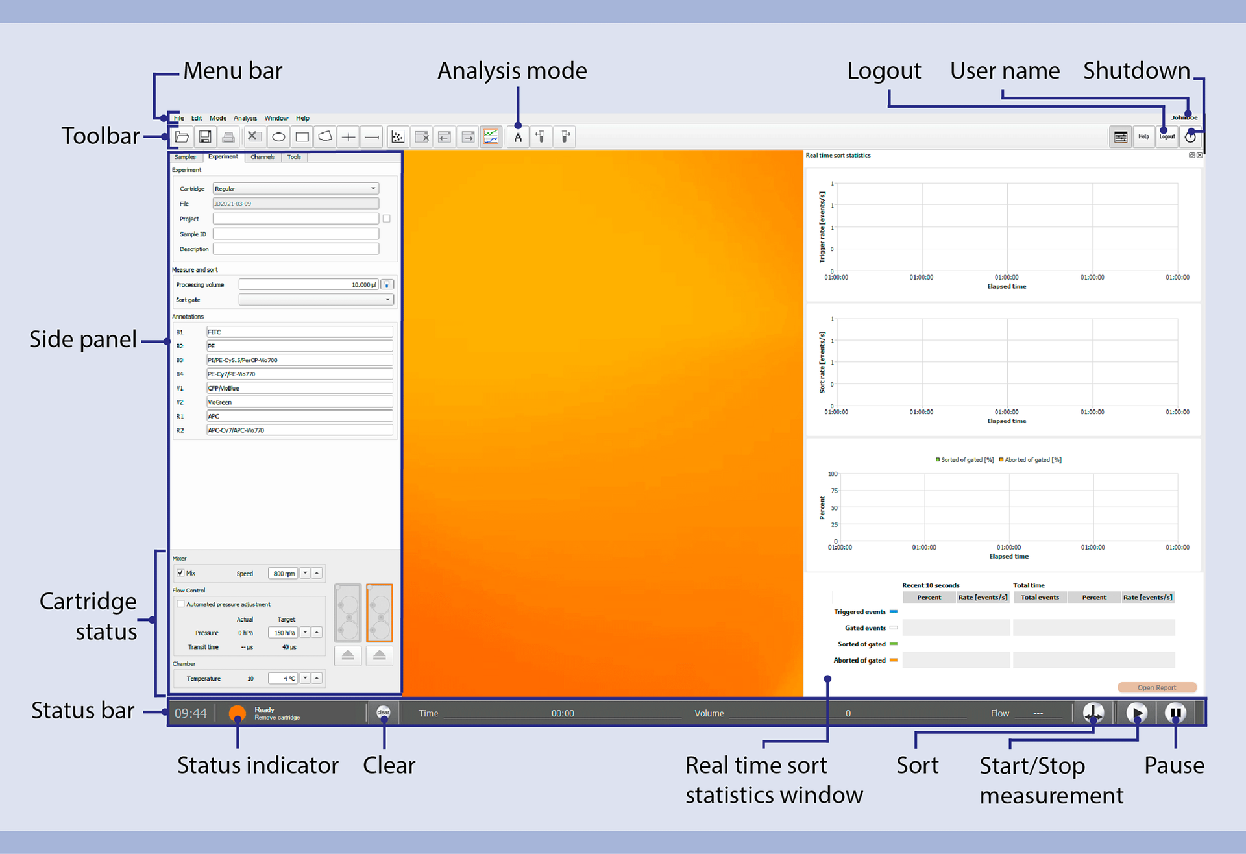The image size is (1246, 854).
Task: Click the Shutdown power icon
Action: click(1190, 137)
